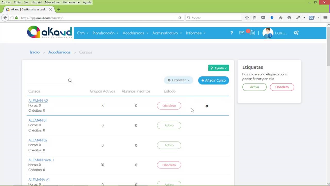Bookmark this page with the star icon

(x=247, y=18)
